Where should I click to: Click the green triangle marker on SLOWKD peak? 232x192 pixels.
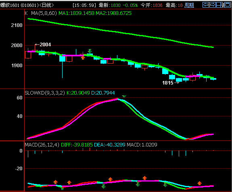coord(124,96)
